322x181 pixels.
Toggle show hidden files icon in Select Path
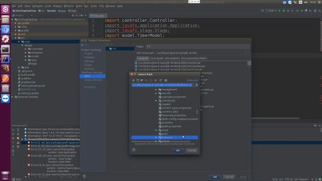coord(166,80)
